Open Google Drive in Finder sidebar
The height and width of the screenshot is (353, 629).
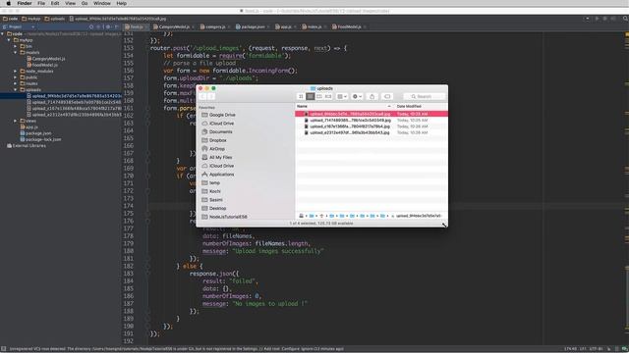coord(218,115)
